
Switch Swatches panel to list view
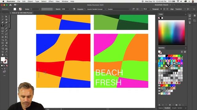point(182,52)
